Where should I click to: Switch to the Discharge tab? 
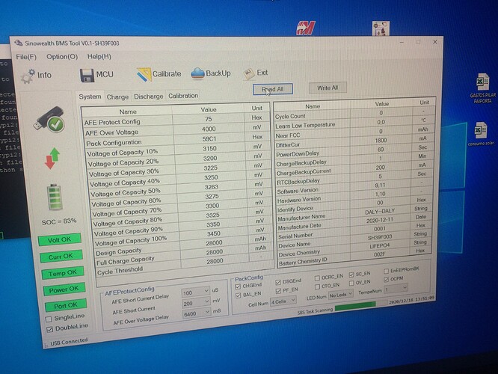pos(148,96)
